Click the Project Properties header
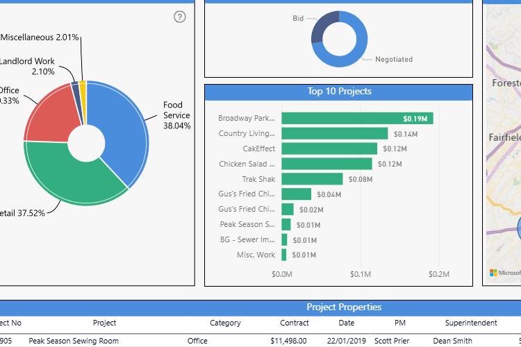The height and width of the screenshot is (347, 521). tap(344, 307)
